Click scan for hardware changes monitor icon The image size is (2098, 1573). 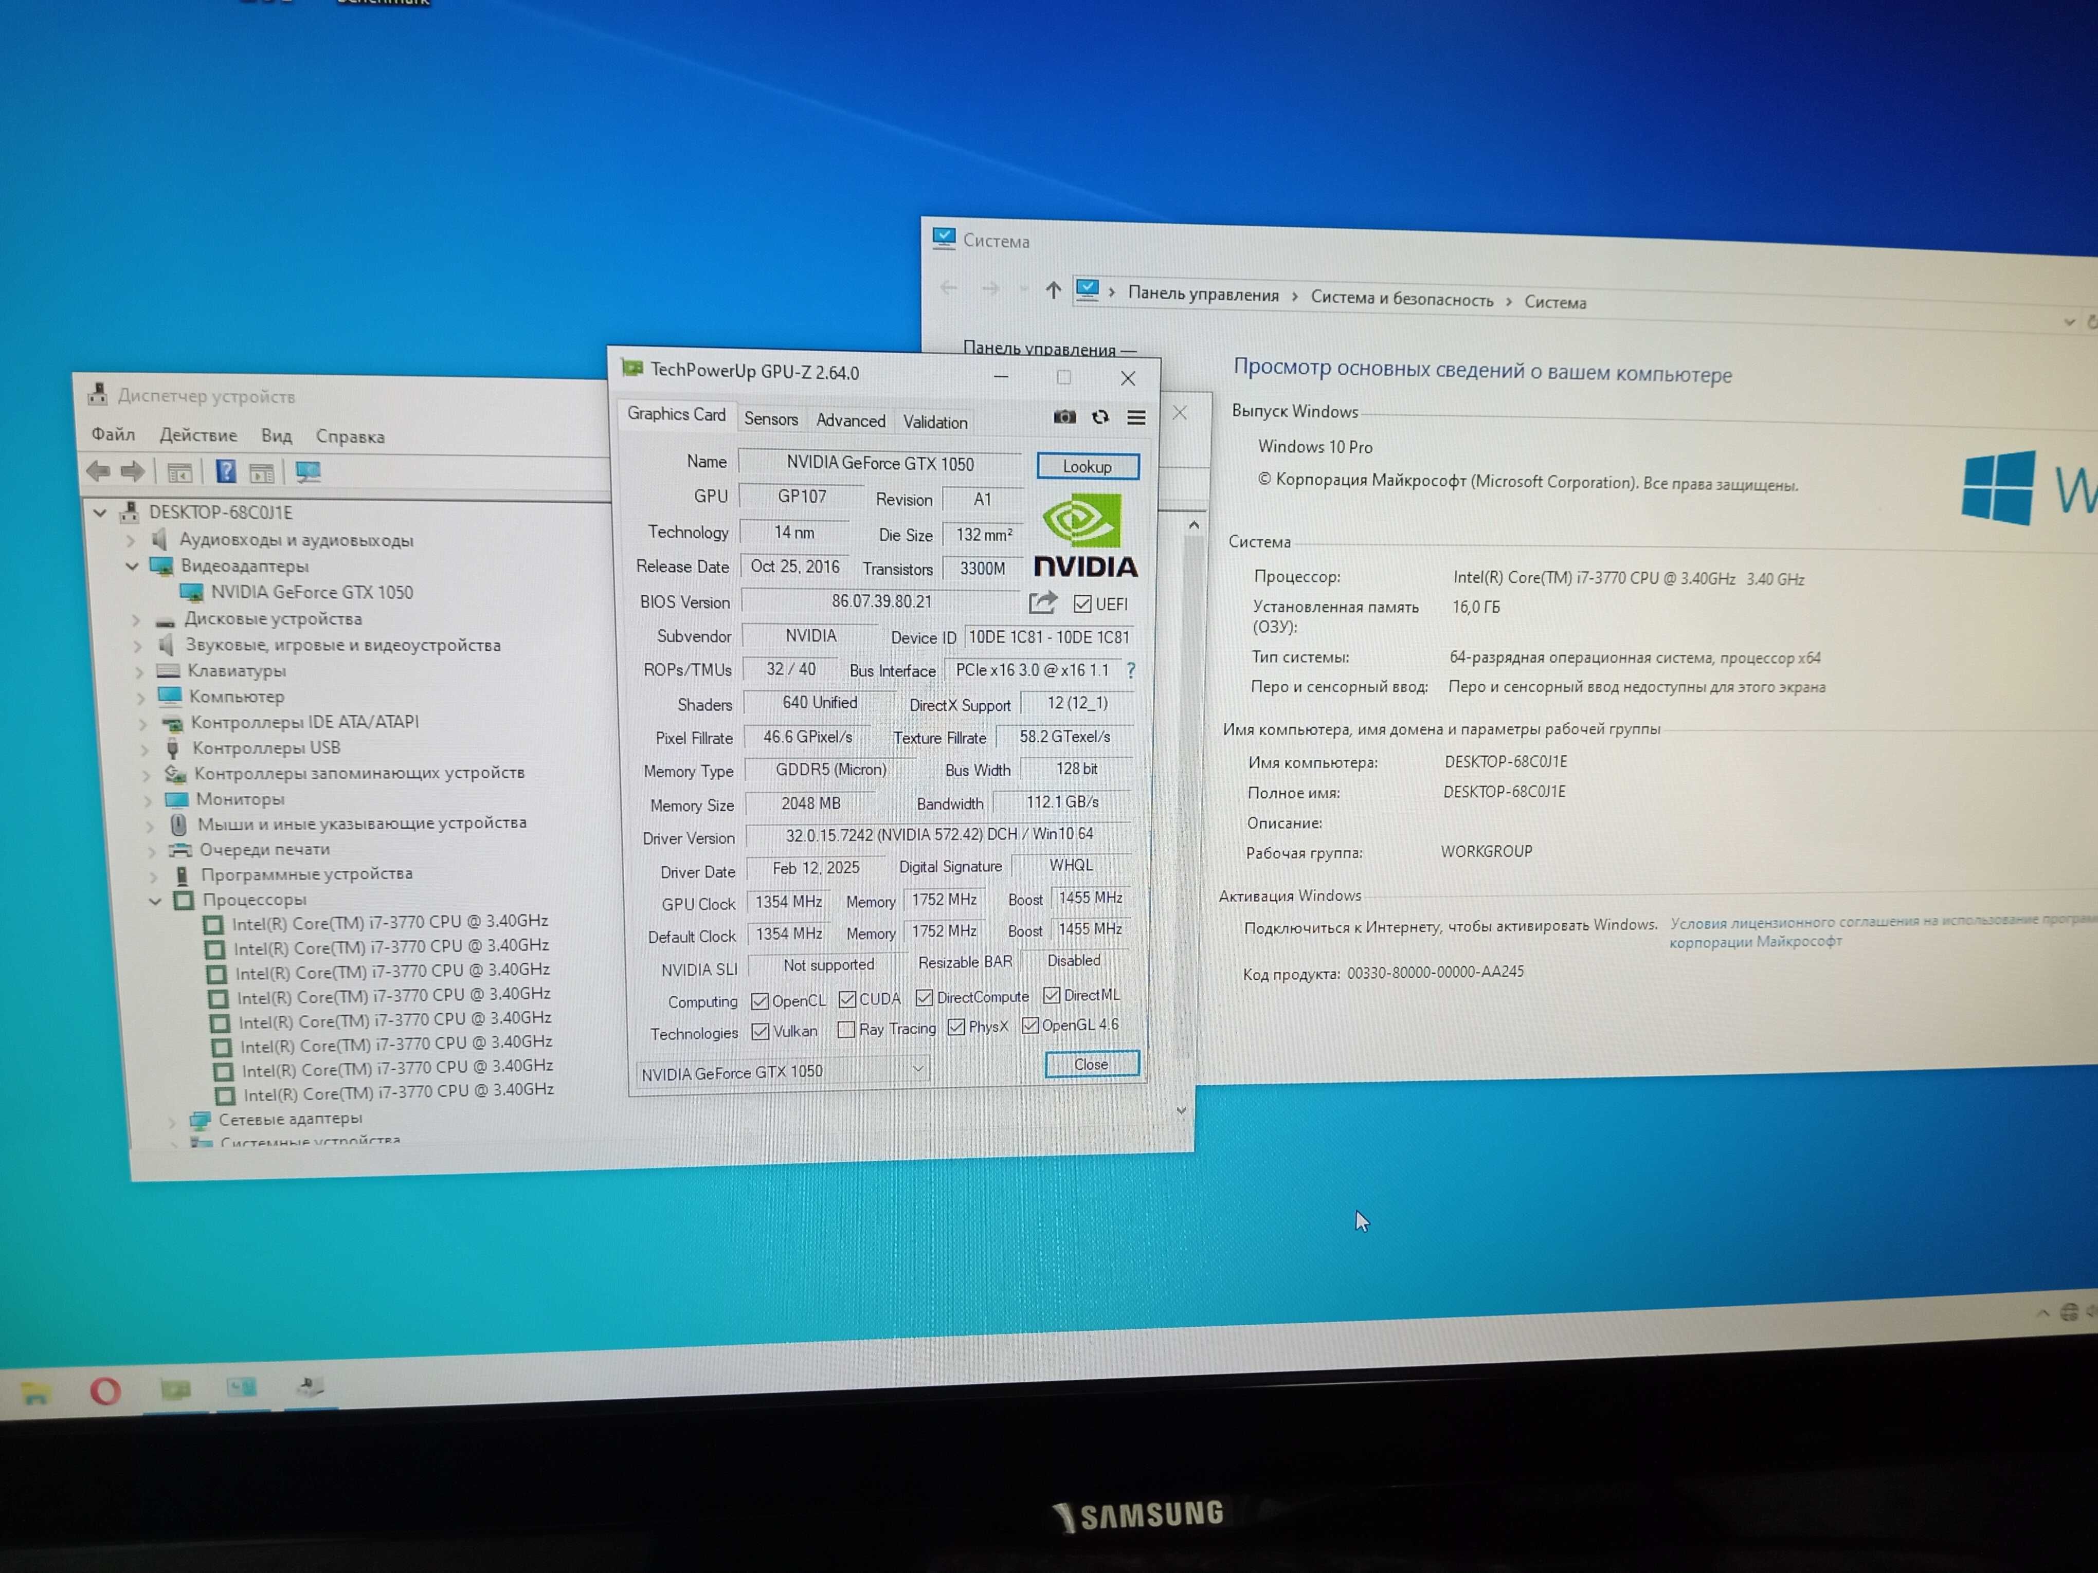point(308,472)
